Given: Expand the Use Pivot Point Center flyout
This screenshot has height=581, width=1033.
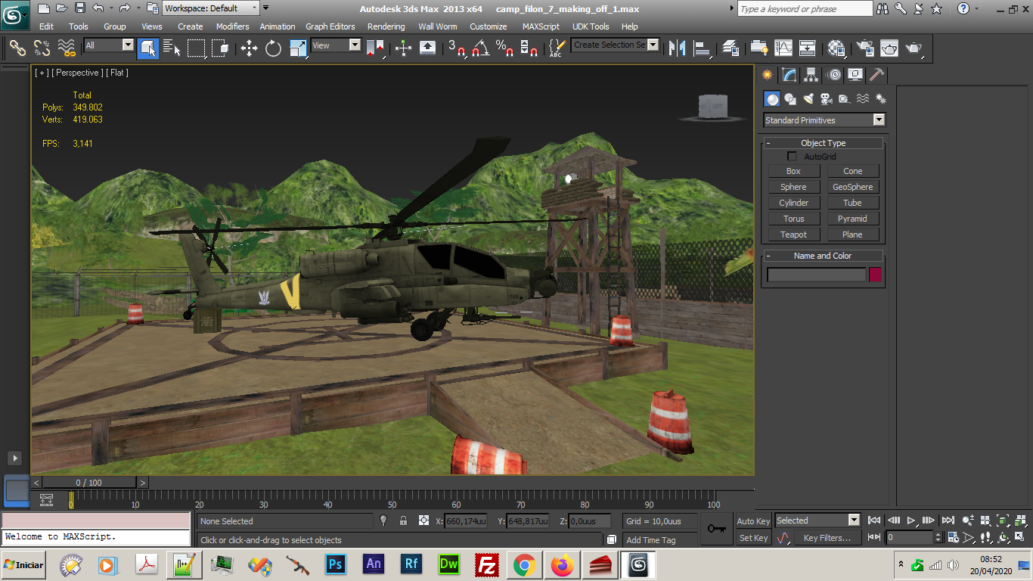Looking at the screenshot, I should (376, 48).
